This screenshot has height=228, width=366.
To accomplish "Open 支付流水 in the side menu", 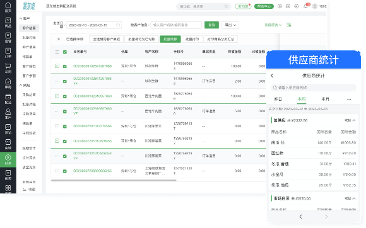I will [29, 157].
